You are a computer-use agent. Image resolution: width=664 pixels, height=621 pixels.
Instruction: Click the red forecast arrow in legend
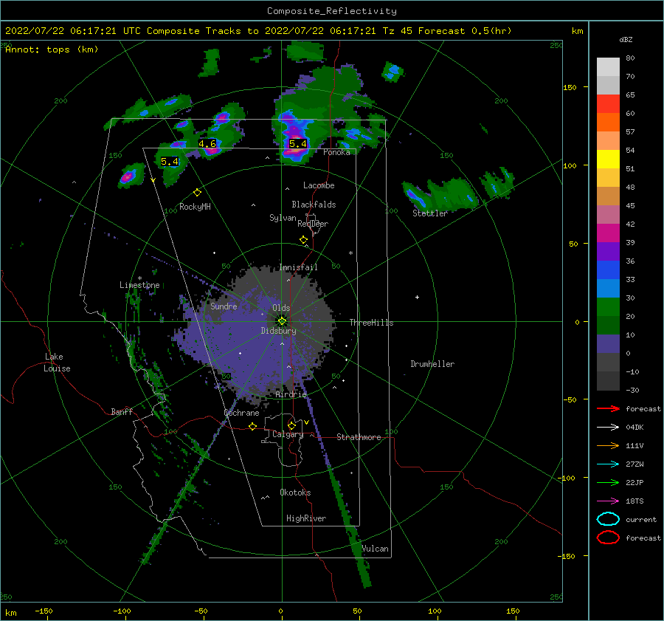[608, 408]
